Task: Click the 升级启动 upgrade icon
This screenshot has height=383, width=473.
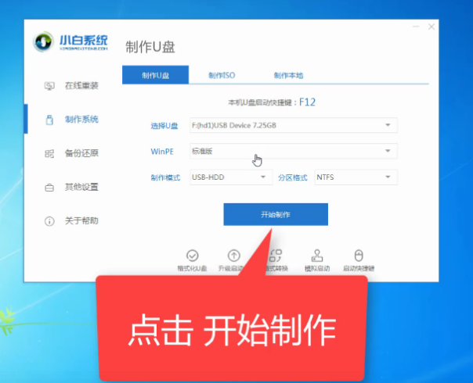Action: tap(233, 256)
